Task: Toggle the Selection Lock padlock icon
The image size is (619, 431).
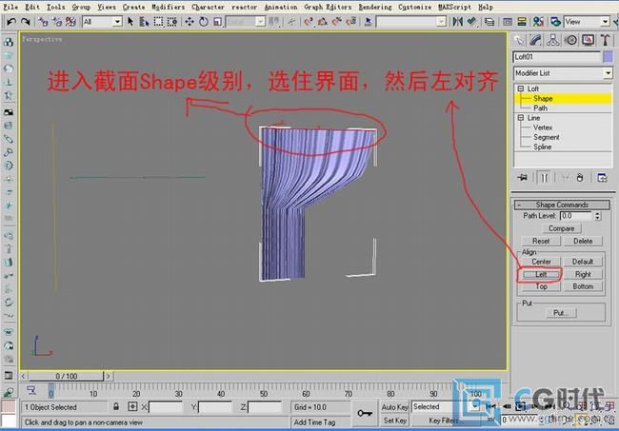Action: click(x=115, y=406)
